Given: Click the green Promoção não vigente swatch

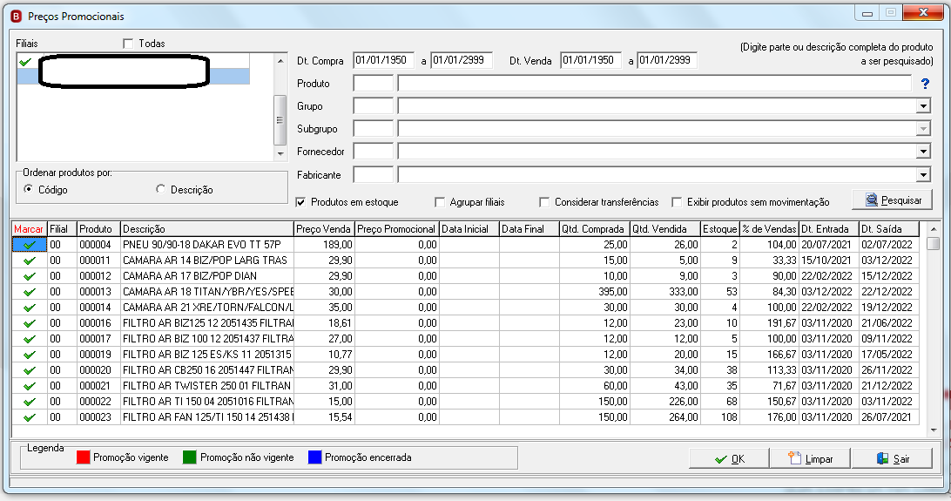Looking at the screenshot, I should point(189,457).
